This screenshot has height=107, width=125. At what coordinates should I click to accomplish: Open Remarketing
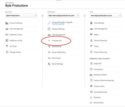click(x=56, y=47)
